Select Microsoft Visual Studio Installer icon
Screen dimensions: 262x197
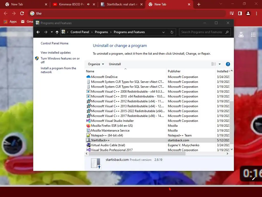[88, 121]
